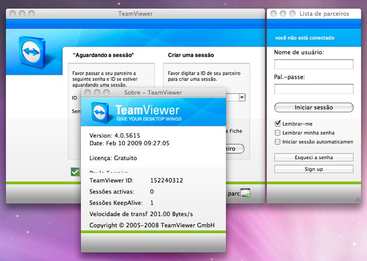
Task: Close the Sobre - TeamViewer dialog
Action: click(x=87, y=93)
